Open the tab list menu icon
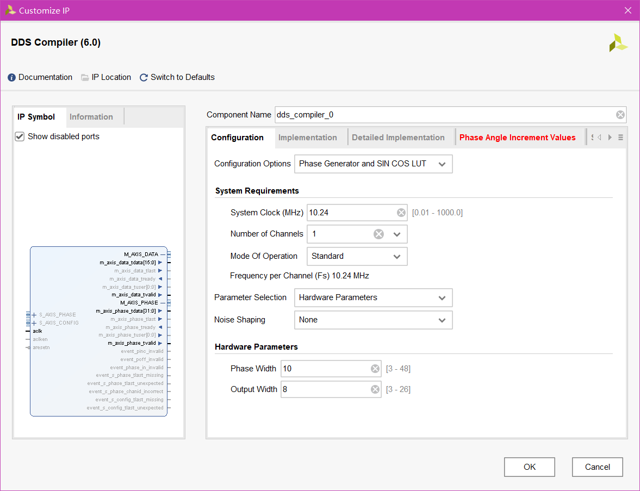The width and height of the screenshot is (640, 491). [x=620, y=138]
